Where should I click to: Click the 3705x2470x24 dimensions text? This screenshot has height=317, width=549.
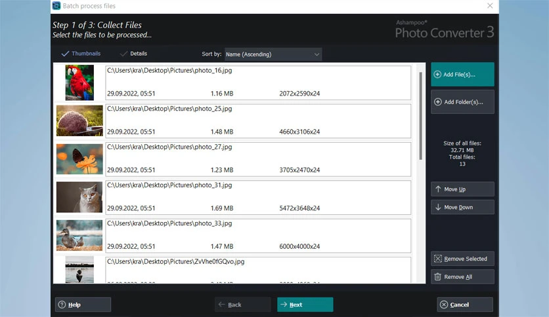tap(299, 170)
